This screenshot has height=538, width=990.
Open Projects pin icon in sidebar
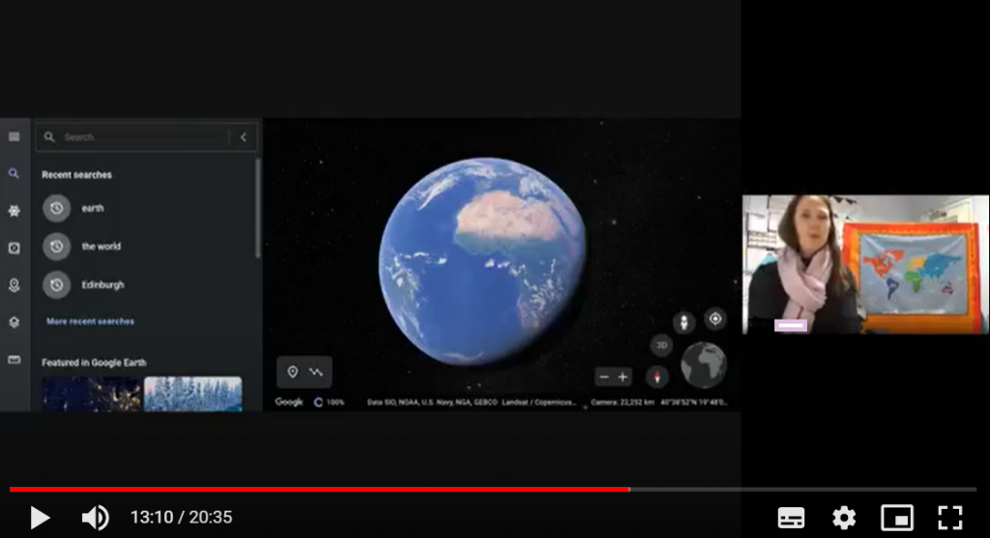coord(14,285)
